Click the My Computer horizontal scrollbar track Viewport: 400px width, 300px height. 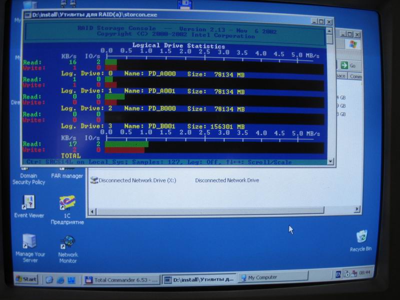[210, 211]
